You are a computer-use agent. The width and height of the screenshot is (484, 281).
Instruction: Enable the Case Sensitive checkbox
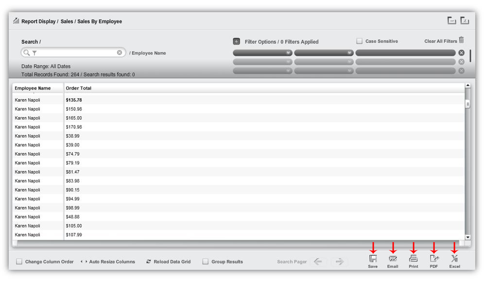[x=360, y=41]
